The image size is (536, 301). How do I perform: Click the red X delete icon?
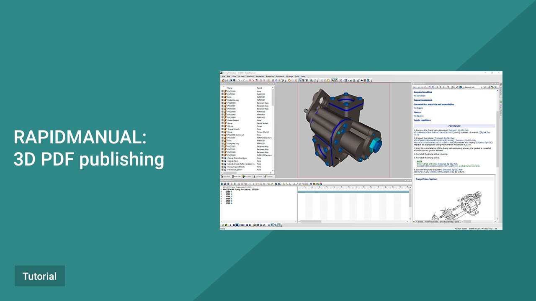click(x=250, y=80)
